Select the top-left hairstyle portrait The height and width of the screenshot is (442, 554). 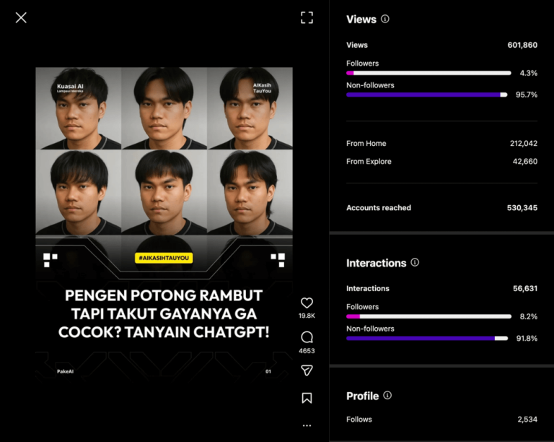[x=78, y=108]
